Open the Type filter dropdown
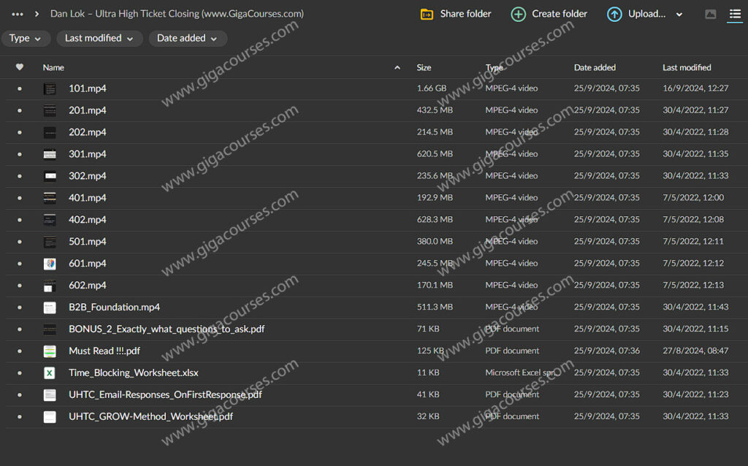 (x=26, y=39)
